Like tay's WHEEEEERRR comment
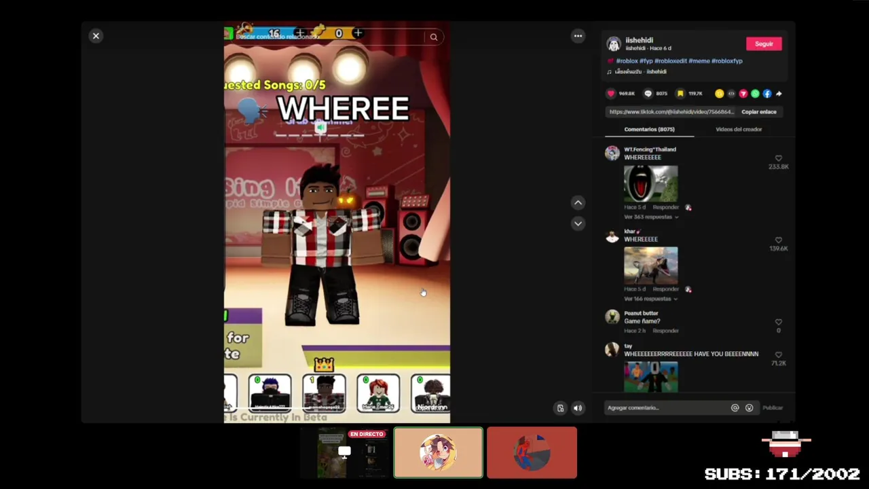869x489 pixels. 779,355
